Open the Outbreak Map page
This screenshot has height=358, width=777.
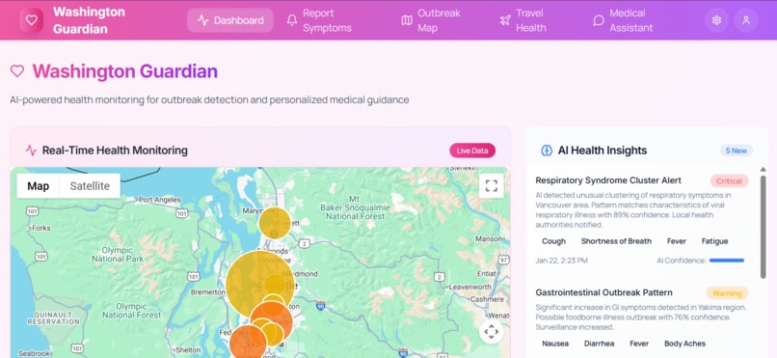431,20
